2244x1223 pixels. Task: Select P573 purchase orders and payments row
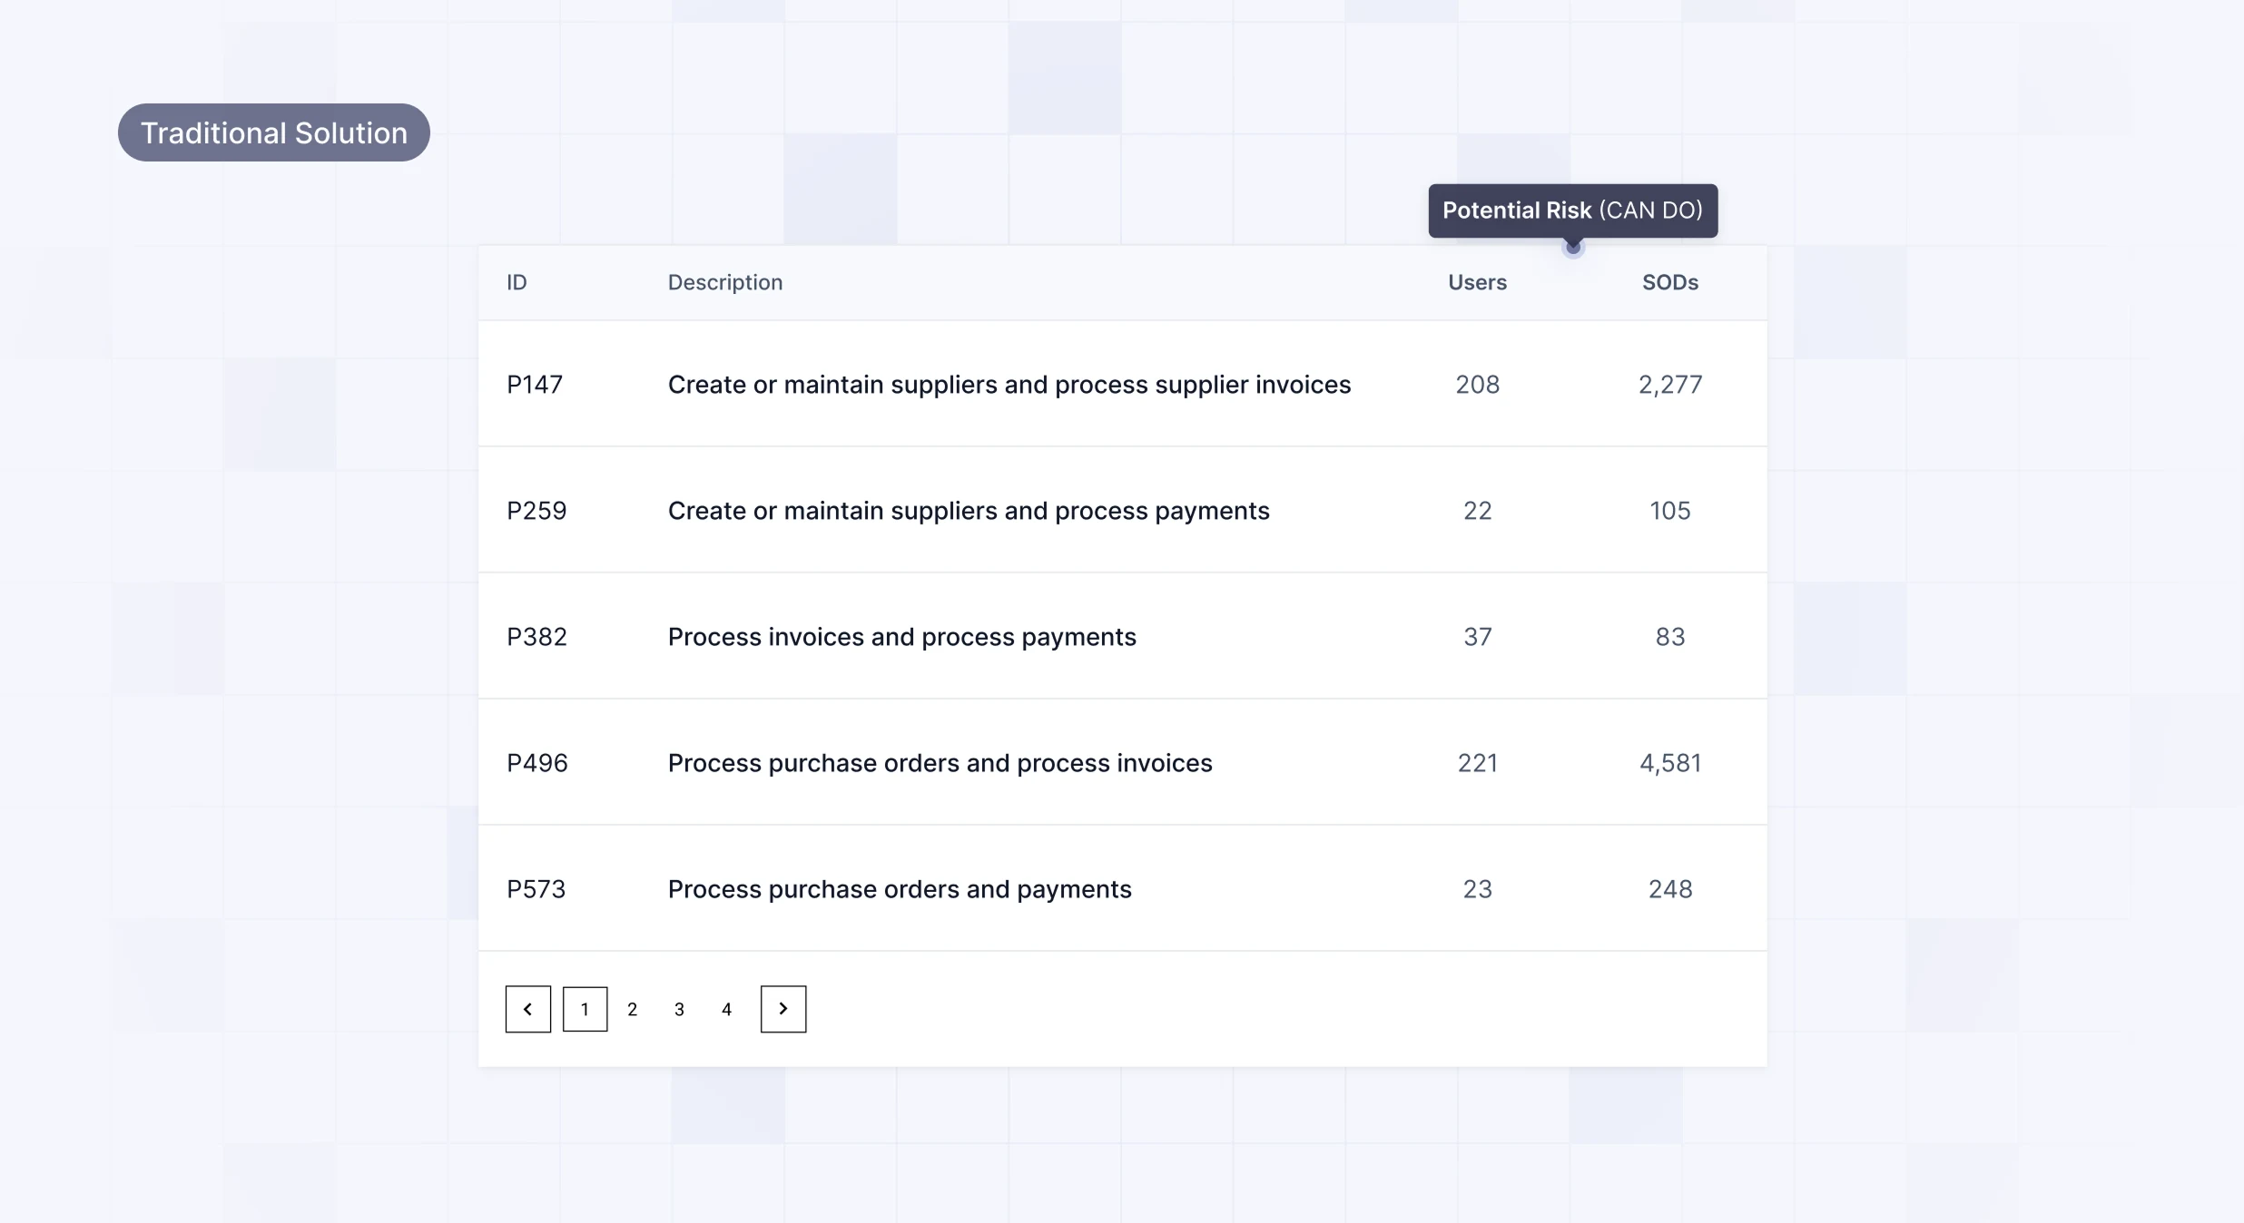click(899, 889)
